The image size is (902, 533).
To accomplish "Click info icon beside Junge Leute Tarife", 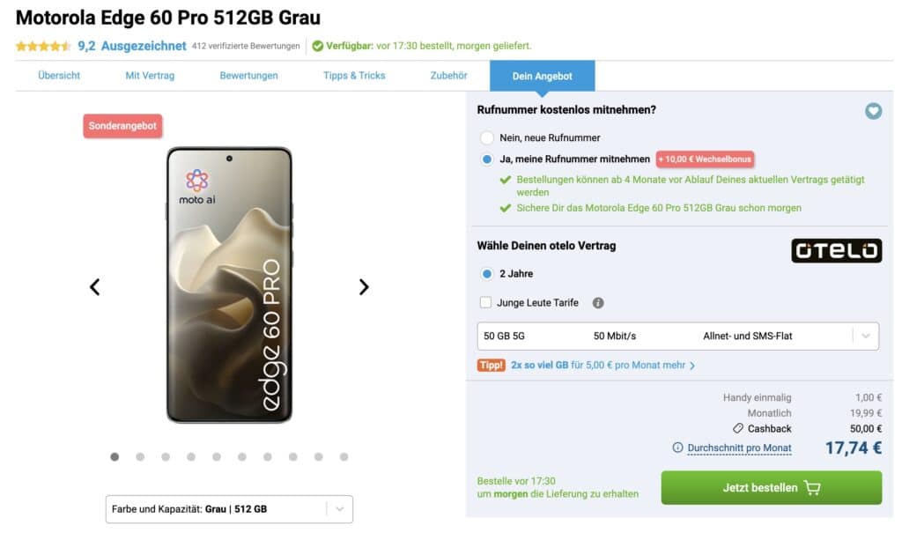I will click(598, 303).
